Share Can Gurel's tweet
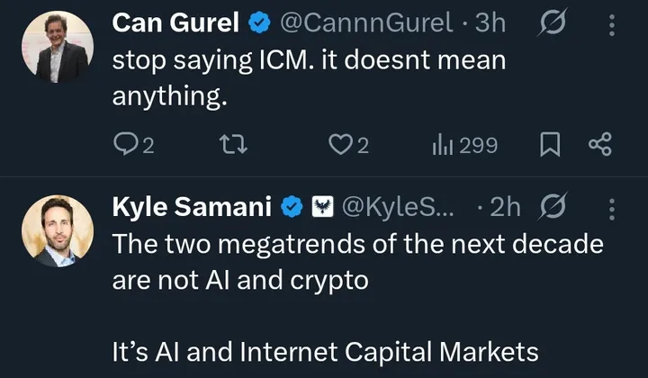The height and width of the screenshot is (378, 648). (599, 144)
